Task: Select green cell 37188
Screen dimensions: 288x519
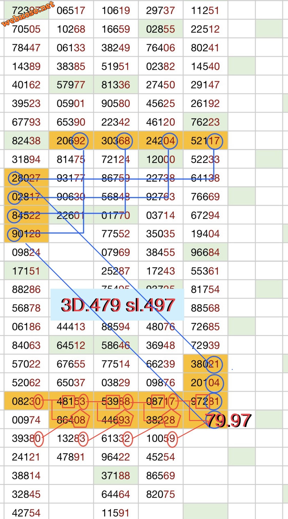Action: click(116, 476)
